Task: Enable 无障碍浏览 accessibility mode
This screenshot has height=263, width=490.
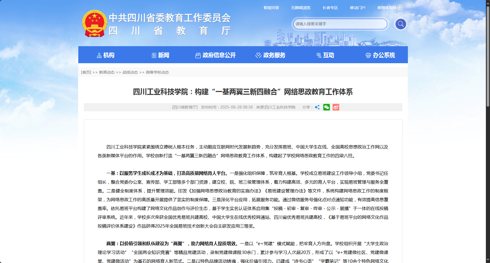Action: click(300, 8)
